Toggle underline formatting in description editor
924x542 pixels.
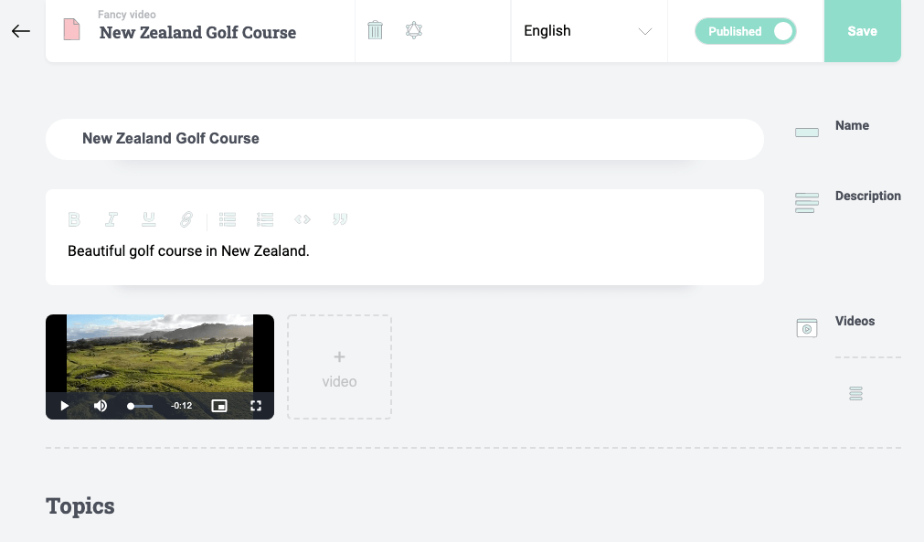tap(148, 219)
